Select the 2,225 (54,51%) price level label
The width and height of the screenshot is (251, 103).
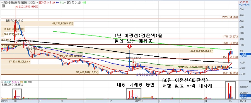230,17
